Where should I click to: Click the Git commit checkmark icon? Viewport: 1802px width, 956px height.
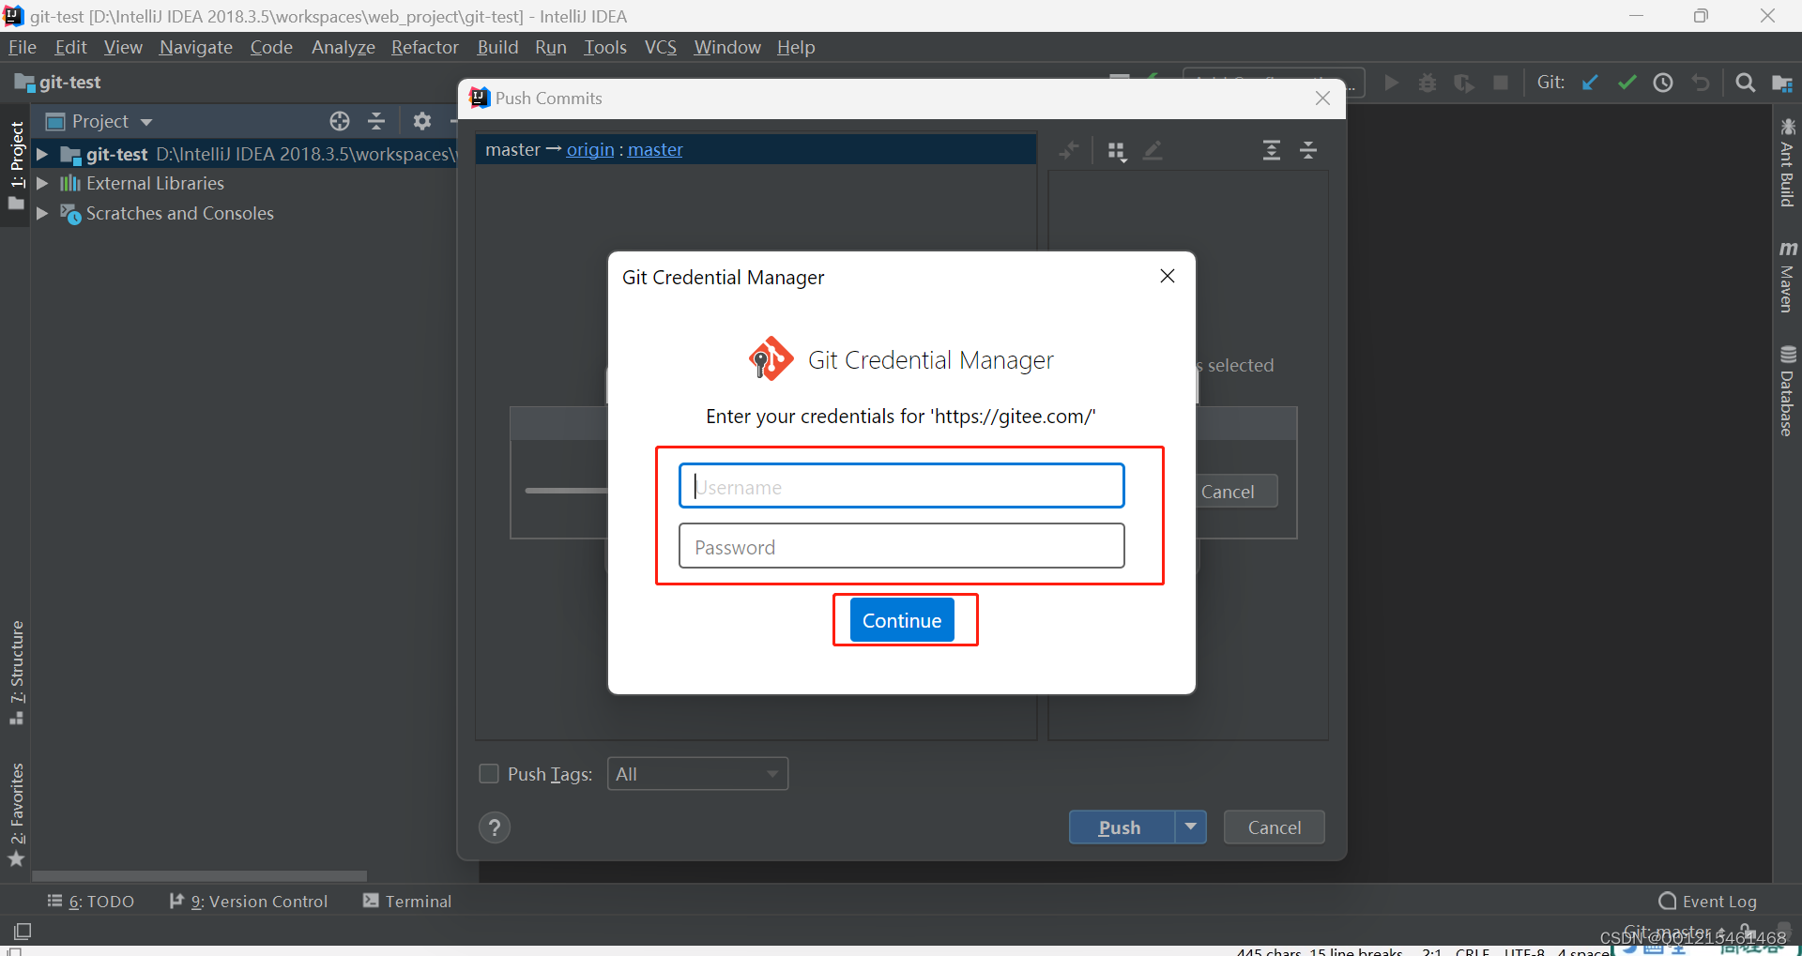[x=1626, y=83]
